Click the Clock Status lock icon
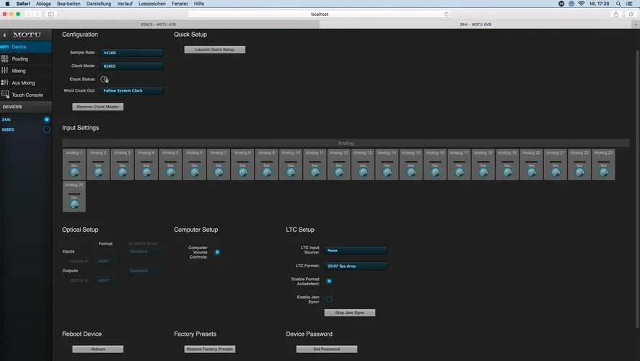Viewport: 640px width, 361px height. point(105,79)
